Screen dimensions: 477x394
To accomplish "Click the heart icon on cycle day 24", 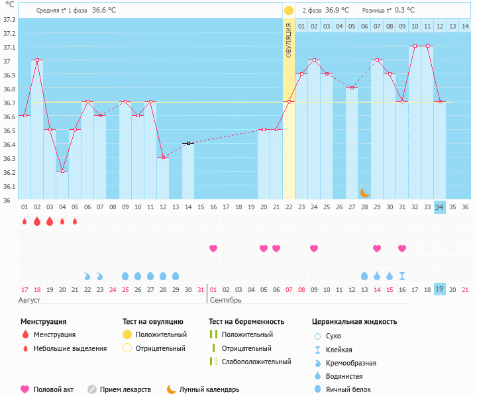I will [x=314, y=248].
